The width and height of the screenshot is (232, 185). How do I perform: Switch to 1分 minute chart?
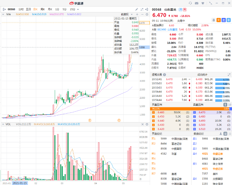click(x=57, y=9)
